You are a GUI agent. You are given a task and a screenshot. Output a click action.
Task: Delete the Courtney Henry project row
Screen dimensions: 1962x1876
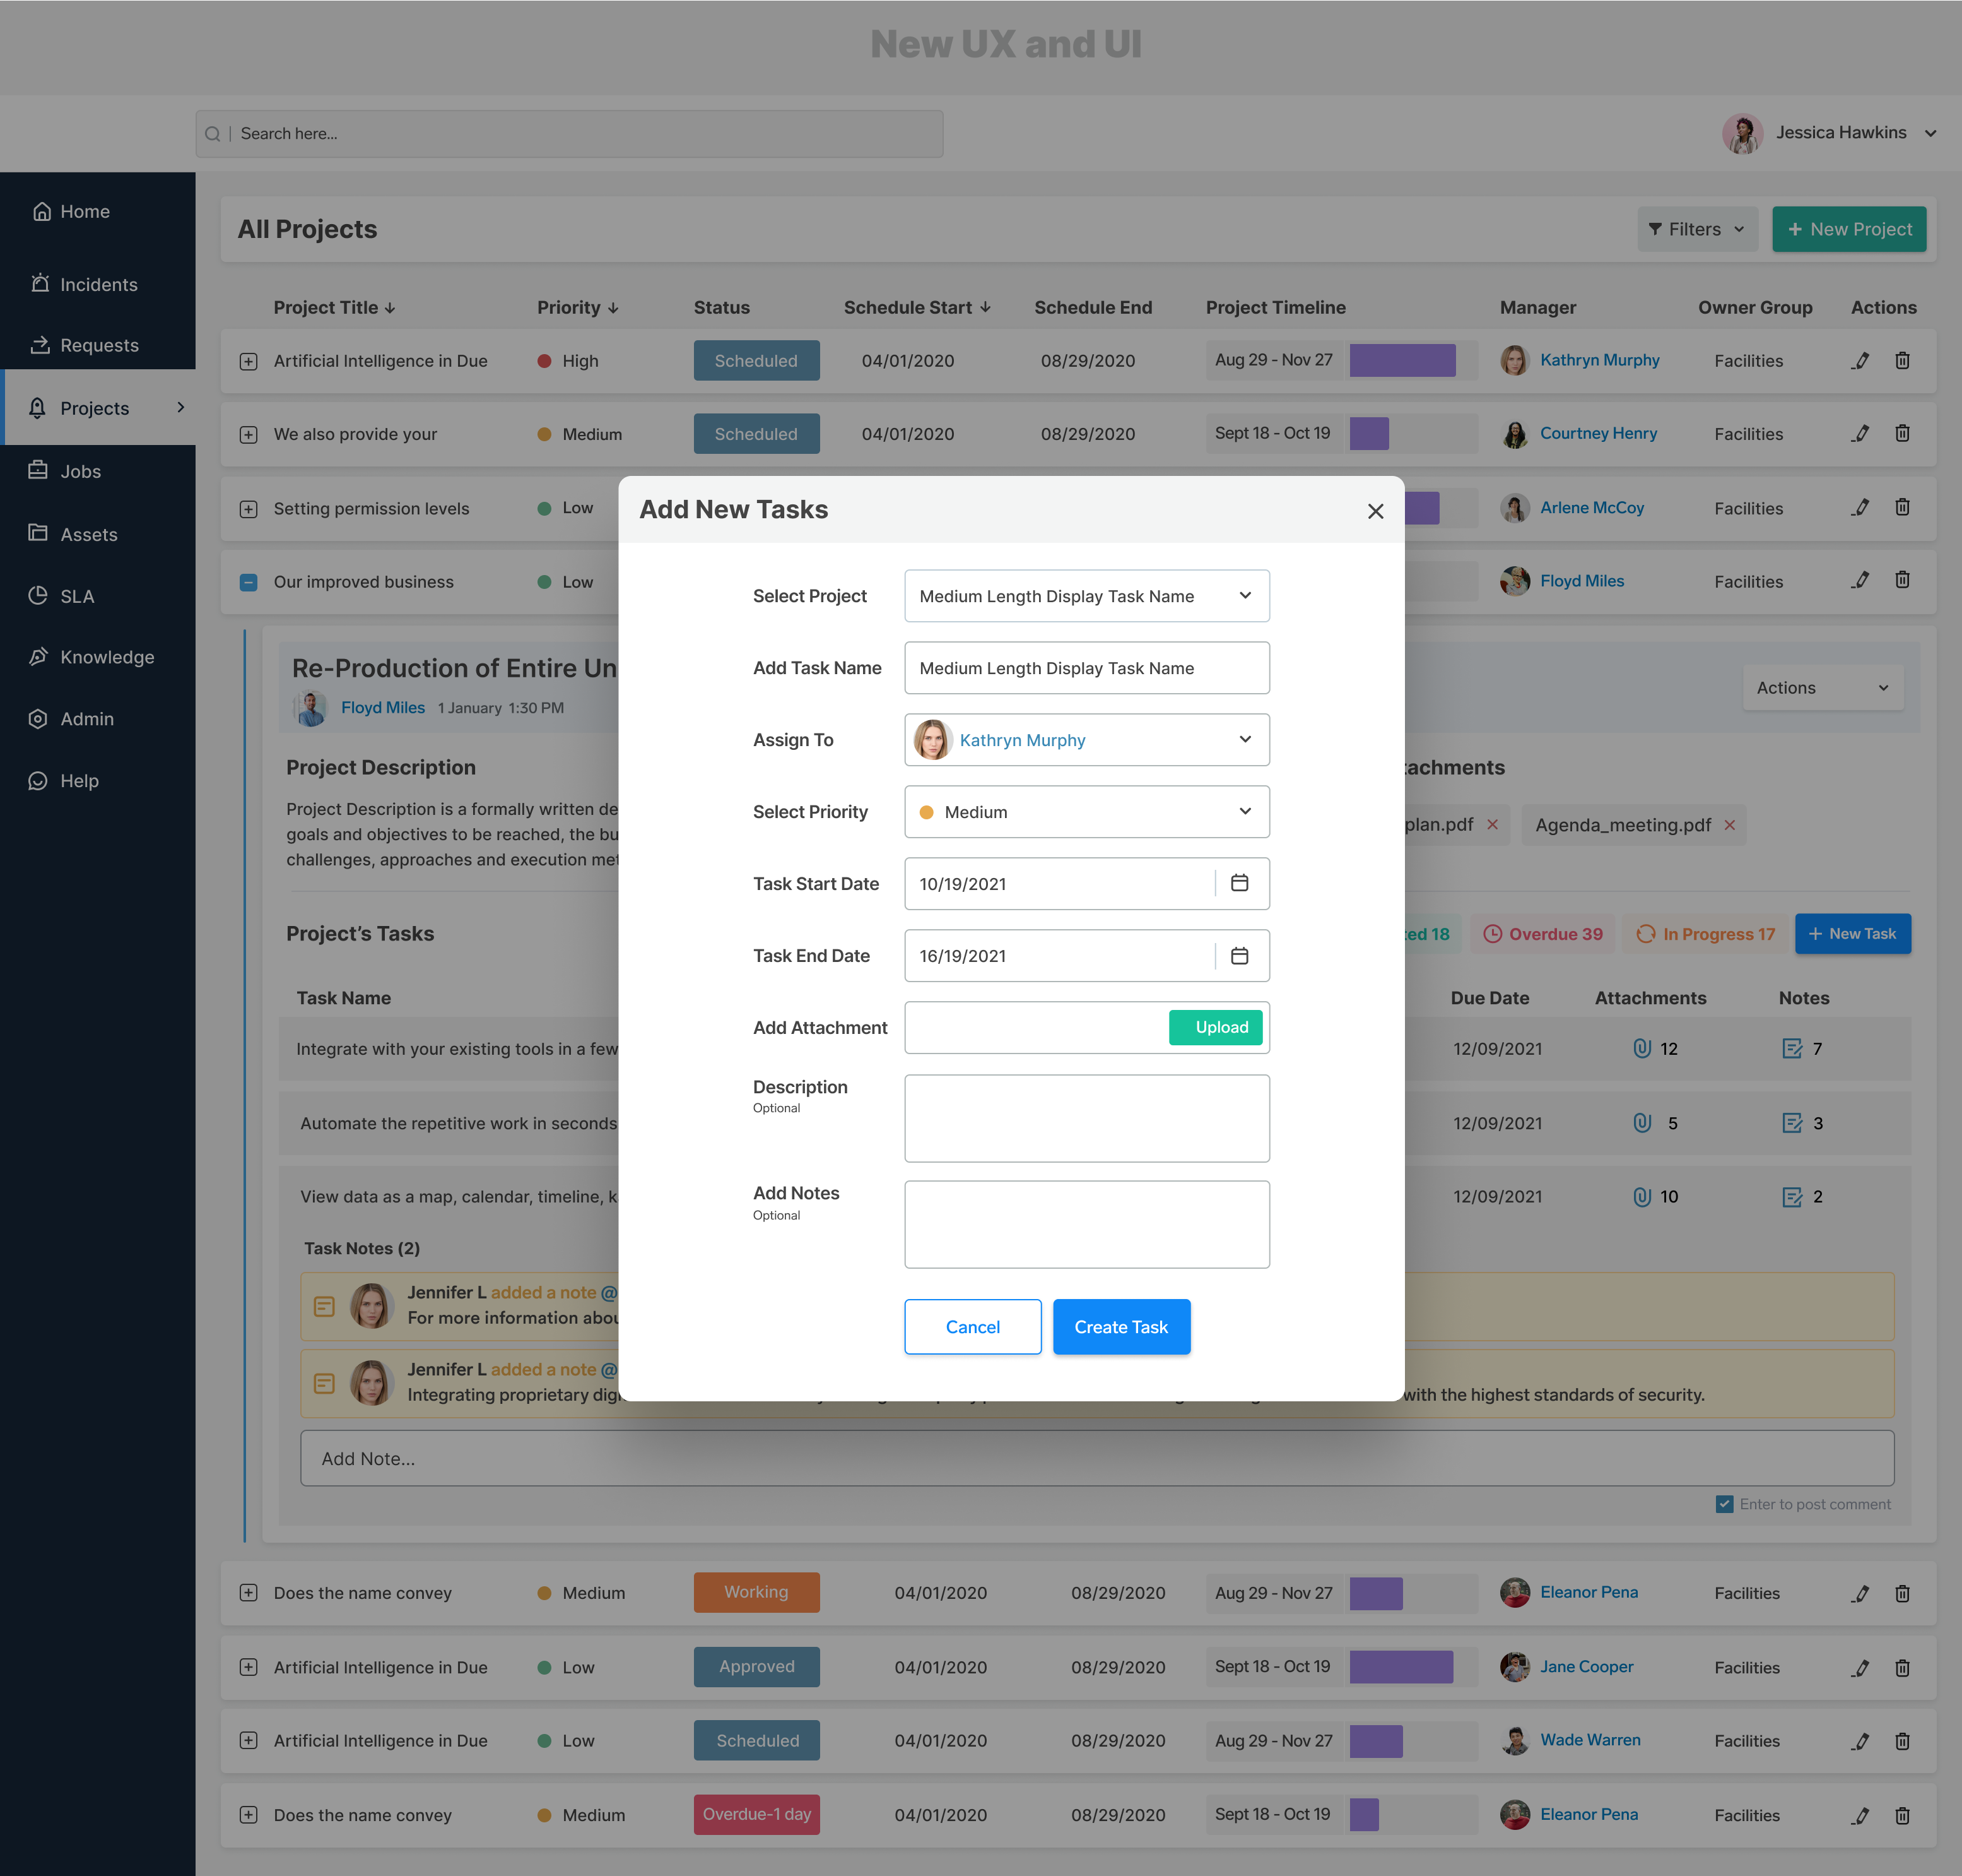1902,433
